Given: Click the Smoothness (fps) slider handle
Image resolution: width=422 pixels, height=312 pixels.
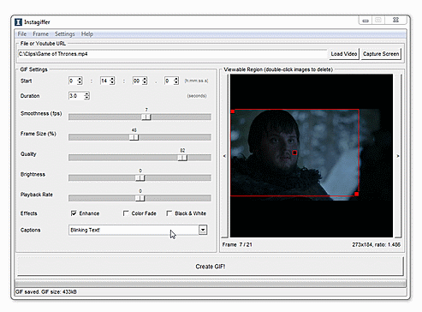Looking at the screenshot, I should 146,117.
